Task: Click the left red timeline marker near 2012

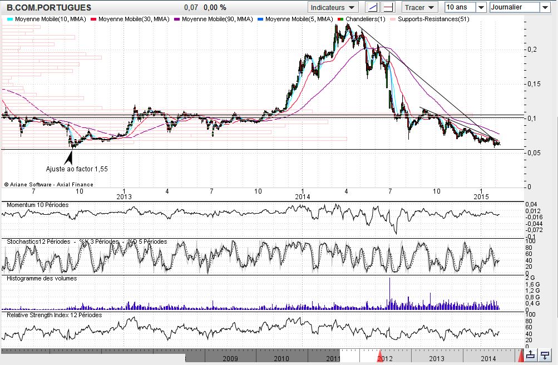Action: [380, 354]
